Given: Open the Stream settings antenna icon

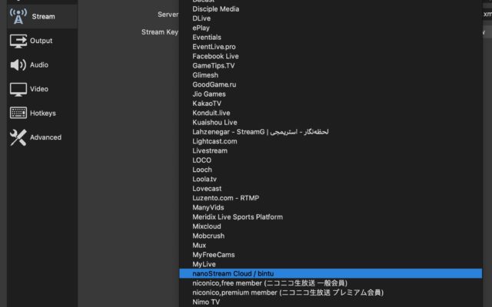Looking at the screenshot, I should coord(18,15).
